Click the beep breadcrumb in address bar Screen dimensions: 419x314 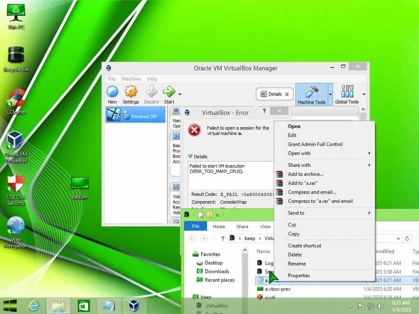[250, 238]
